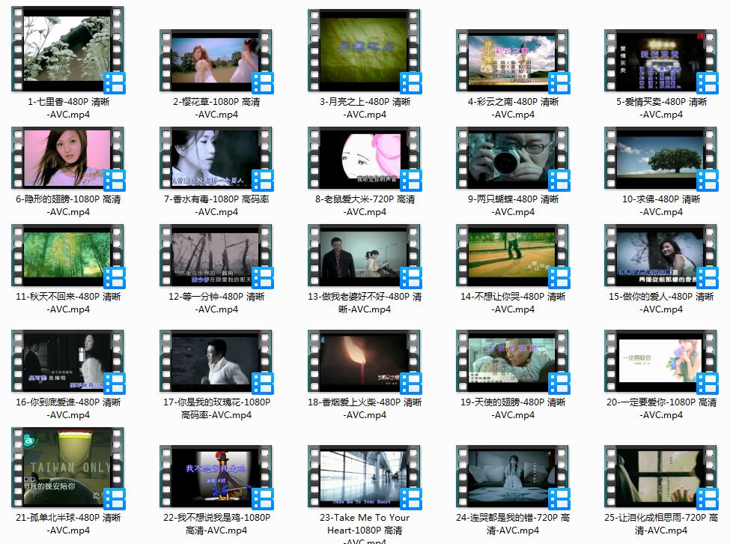
Task: Click the filename "2-樱花草-1080P 高清-AVC.mp4"
Action: point(216,108)
